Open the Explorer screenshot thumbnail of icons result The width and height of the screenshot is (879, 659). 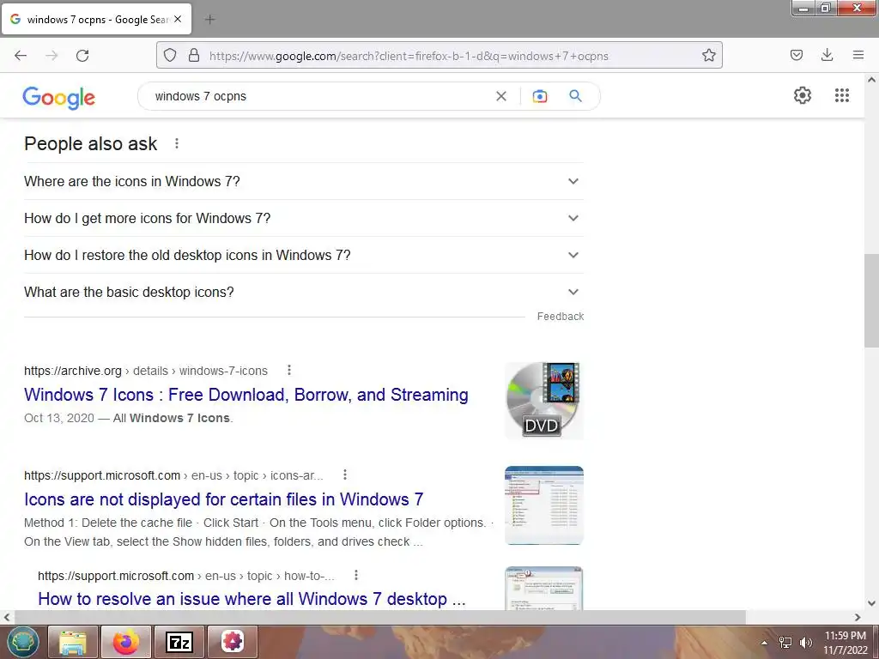[x=543, y=505]
